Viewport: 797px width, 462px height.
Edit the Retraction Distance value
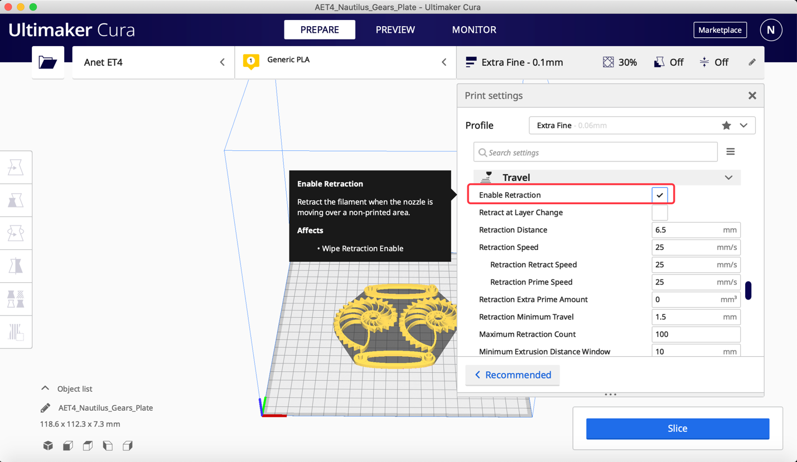(696, 230)
